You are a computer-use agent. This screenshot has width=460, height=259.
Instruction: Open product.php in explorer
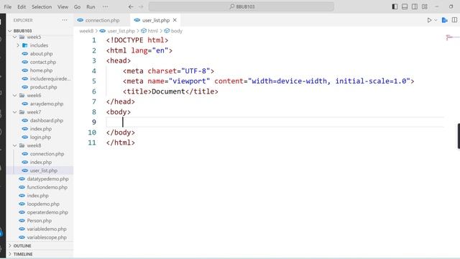(43, 87)
